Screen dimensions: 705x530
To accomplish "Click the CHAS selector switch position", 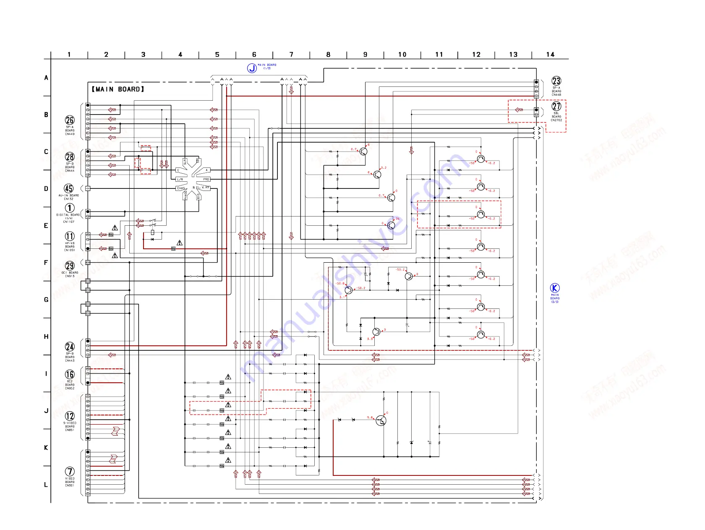I will (x=181, y=188).
